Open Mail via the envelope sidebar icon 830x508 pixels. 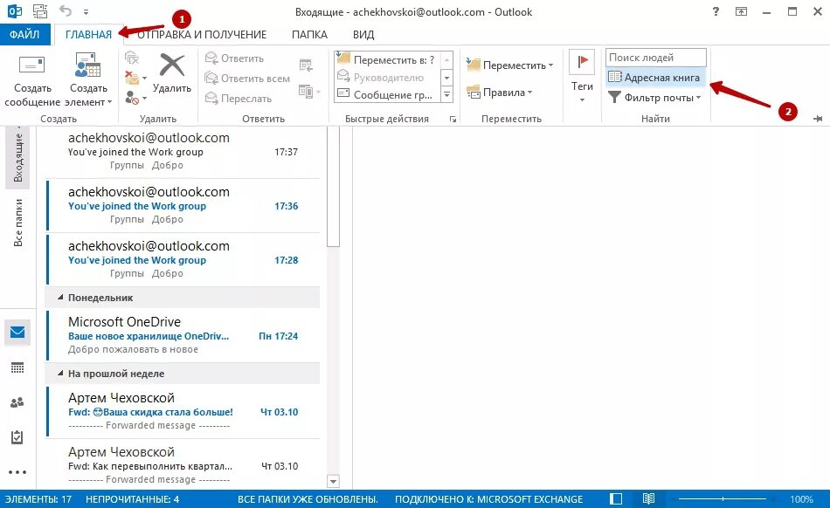17,332
